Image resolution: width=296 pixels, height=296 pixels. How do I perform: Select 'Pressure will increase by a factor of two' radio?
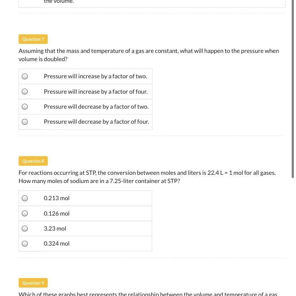25,76
